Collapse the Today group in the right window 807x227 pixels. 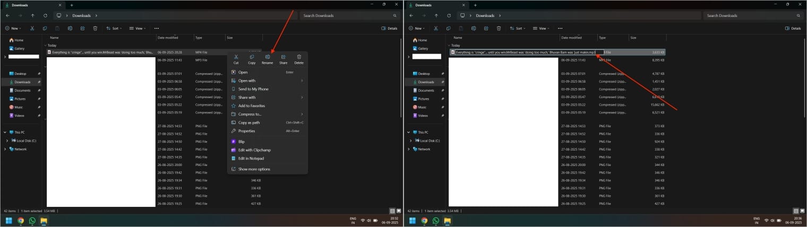449,46
